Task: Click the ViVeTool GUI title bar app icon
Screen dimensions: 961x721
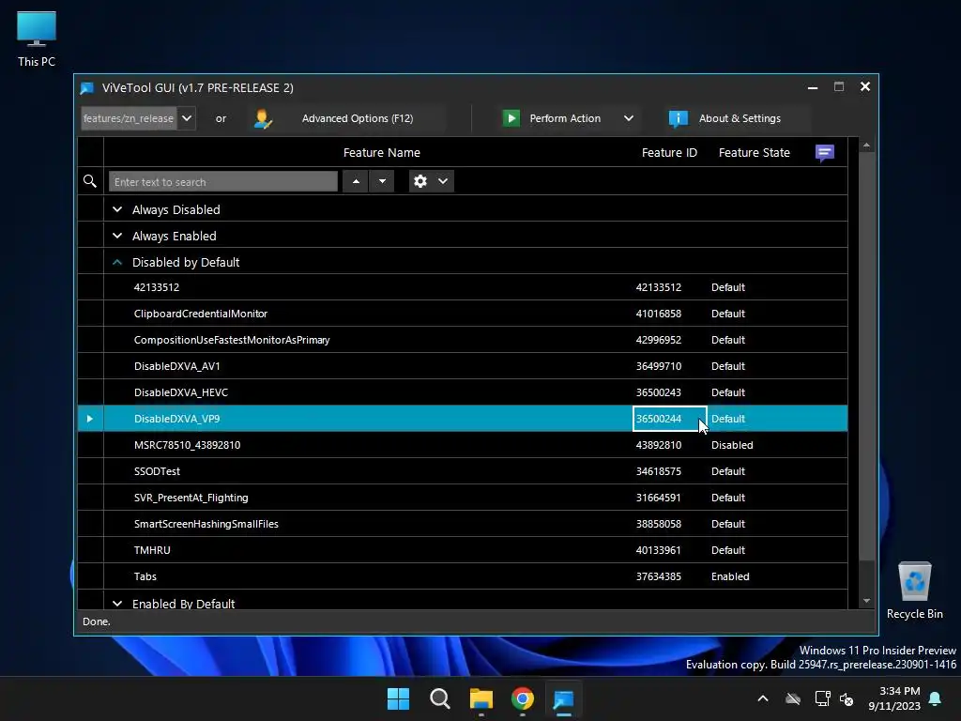Action: [x=87, y=88]
